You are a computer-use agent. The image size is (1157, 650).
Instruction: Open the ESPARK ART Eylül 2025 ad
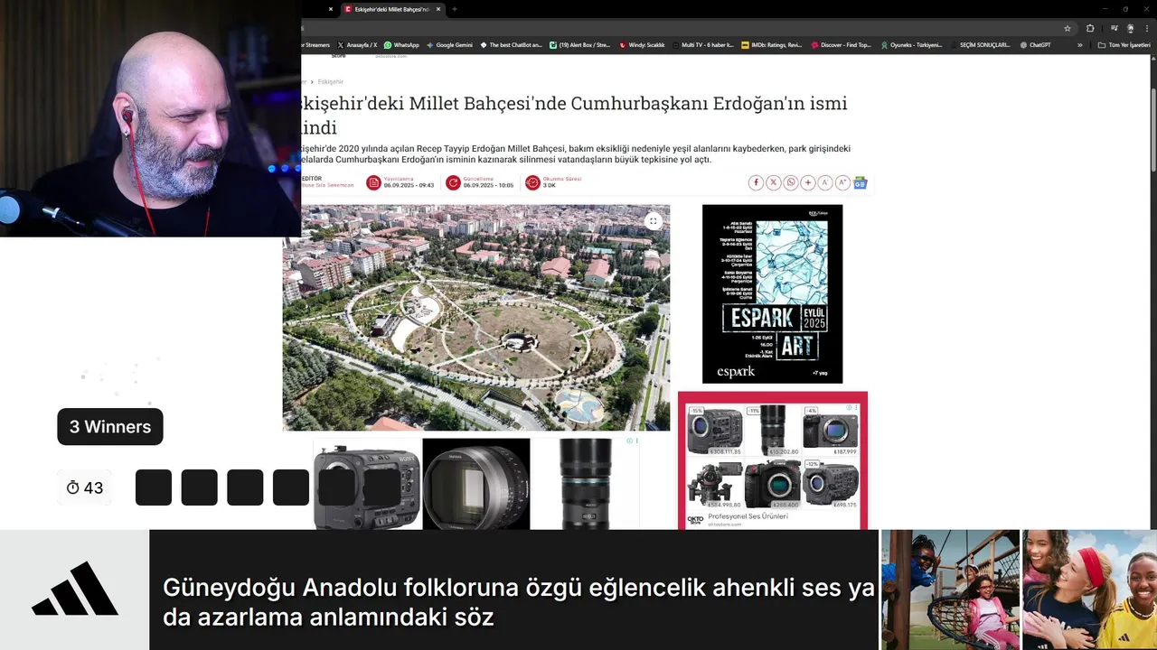point(772,293)
